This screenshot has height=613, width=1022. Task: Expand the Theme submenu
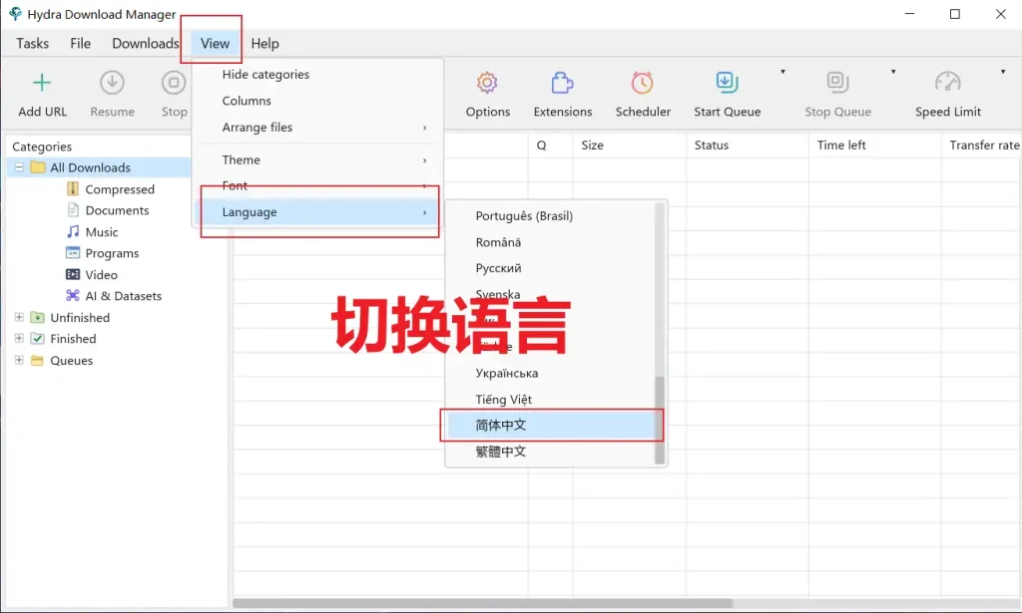pos(318,160)
